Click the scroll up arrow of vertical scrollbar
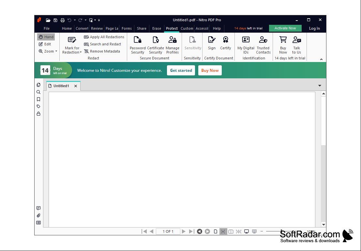 323,94
